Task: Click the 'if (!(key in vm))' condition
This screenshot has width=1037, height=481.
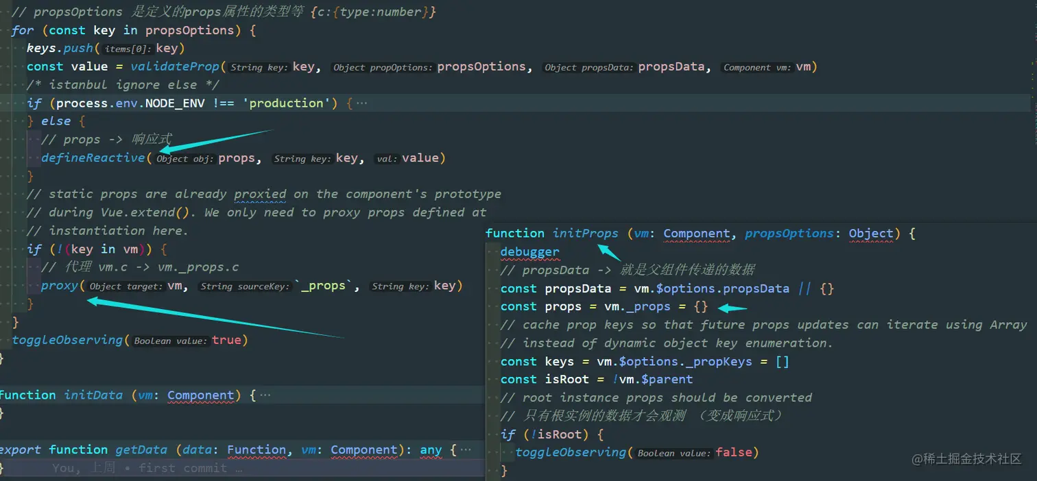Action: pos(97,249)
